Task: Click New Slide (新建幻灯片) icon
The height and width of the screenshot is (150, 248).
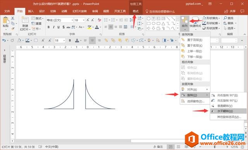Action: pos(25,20)
